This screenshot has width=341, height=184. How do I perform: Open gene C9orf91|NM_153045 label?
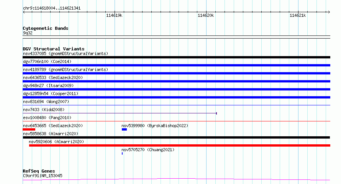coord(43,176)
